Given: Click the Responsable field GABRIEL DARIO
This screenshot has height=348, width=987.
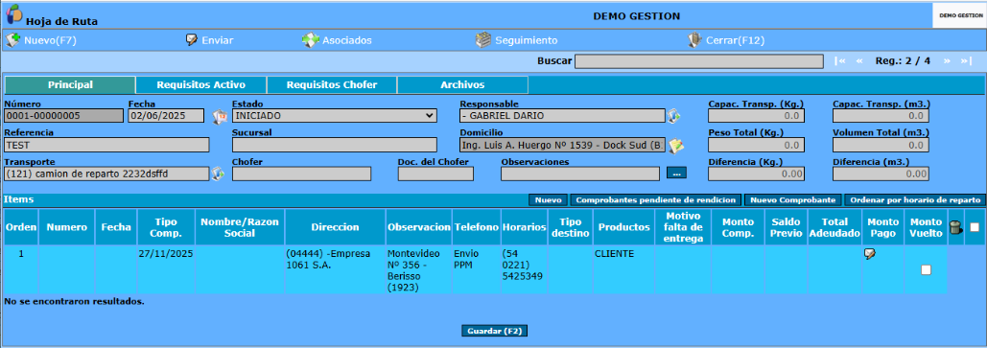Looking at the screenshot, I should click(562, 116).
